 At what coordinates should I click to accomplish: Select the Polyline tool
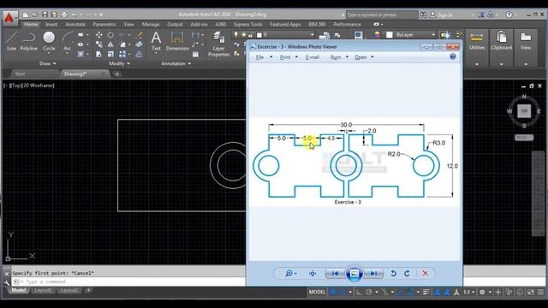coord(28,41)
